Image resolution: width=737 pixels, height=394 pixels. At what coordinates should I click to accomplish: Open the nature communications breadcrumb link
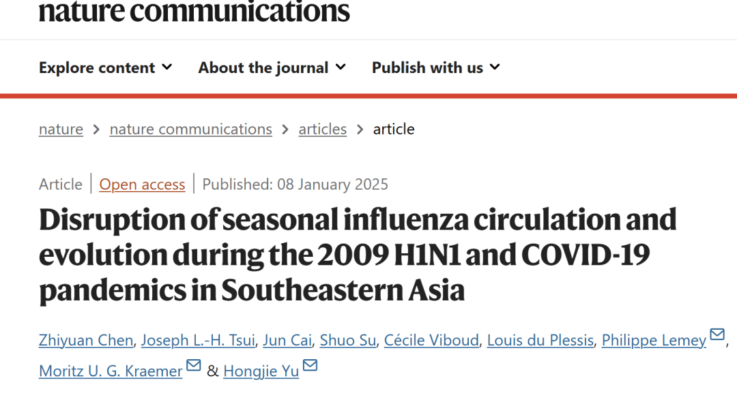pos(191,129)
